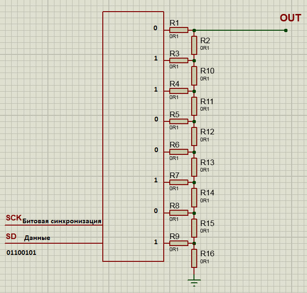This screenshot has height=293, width=307.
Task: Select the green output wire endpoint dot
Action: coord(286,31)
